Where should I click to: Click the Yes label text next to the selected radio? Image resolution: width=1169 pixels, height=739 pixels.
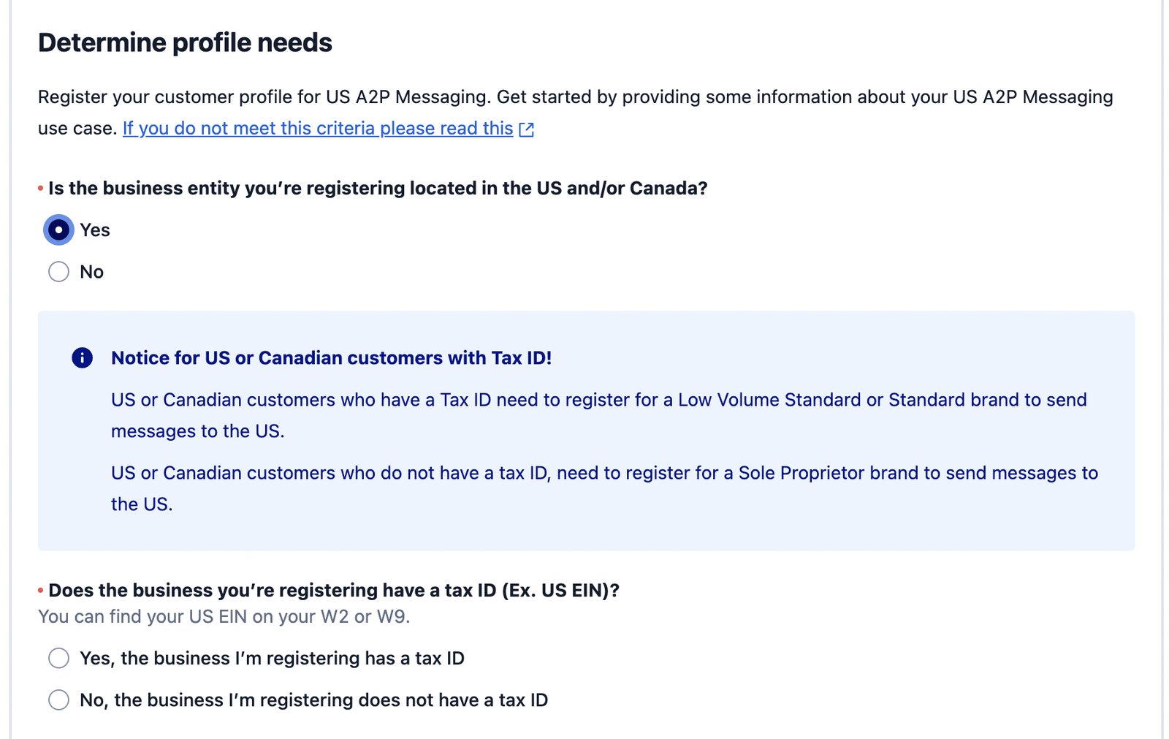pyautogui.click(x=95, y=230)
